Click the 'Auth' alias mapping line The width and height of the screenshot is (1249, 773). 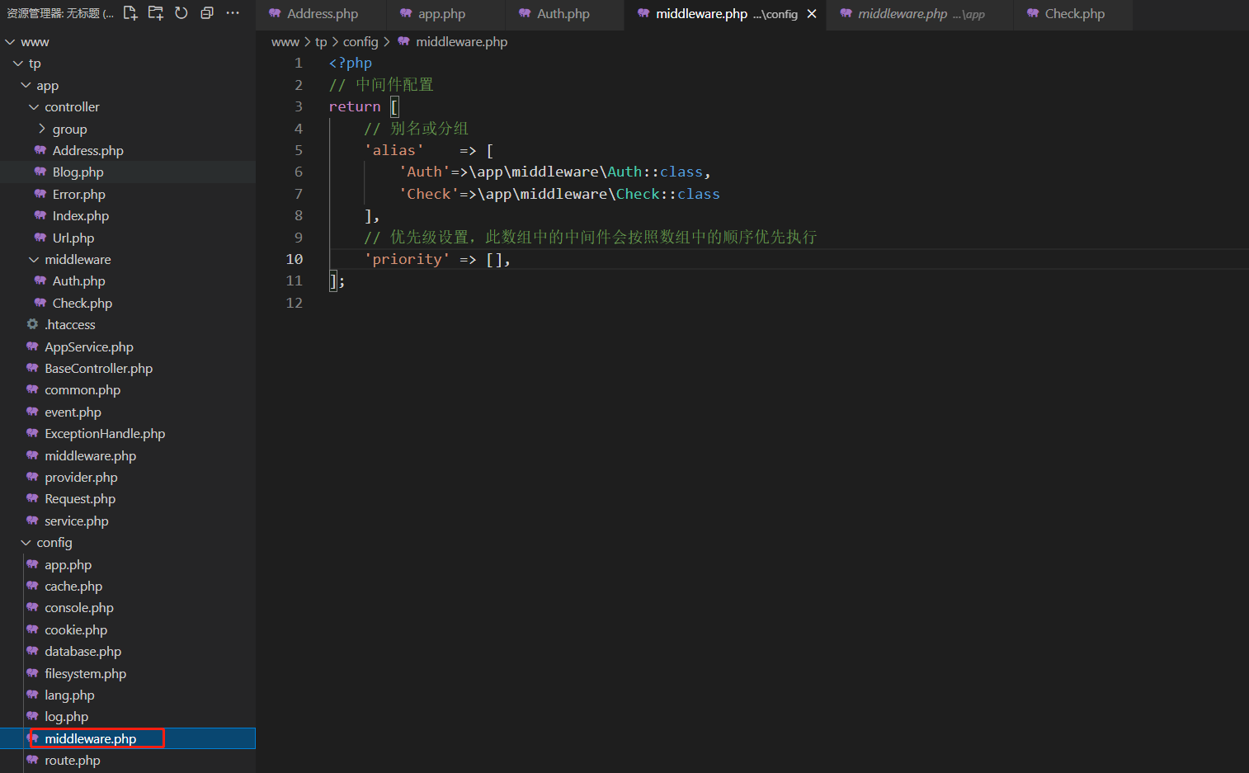point(554,172)
